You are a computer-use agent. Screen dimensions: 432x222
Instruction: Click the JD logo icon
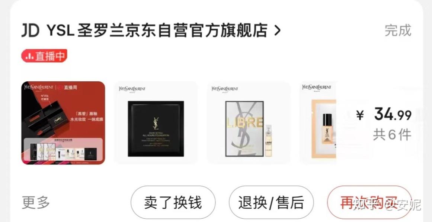click(x=30, y=30)
